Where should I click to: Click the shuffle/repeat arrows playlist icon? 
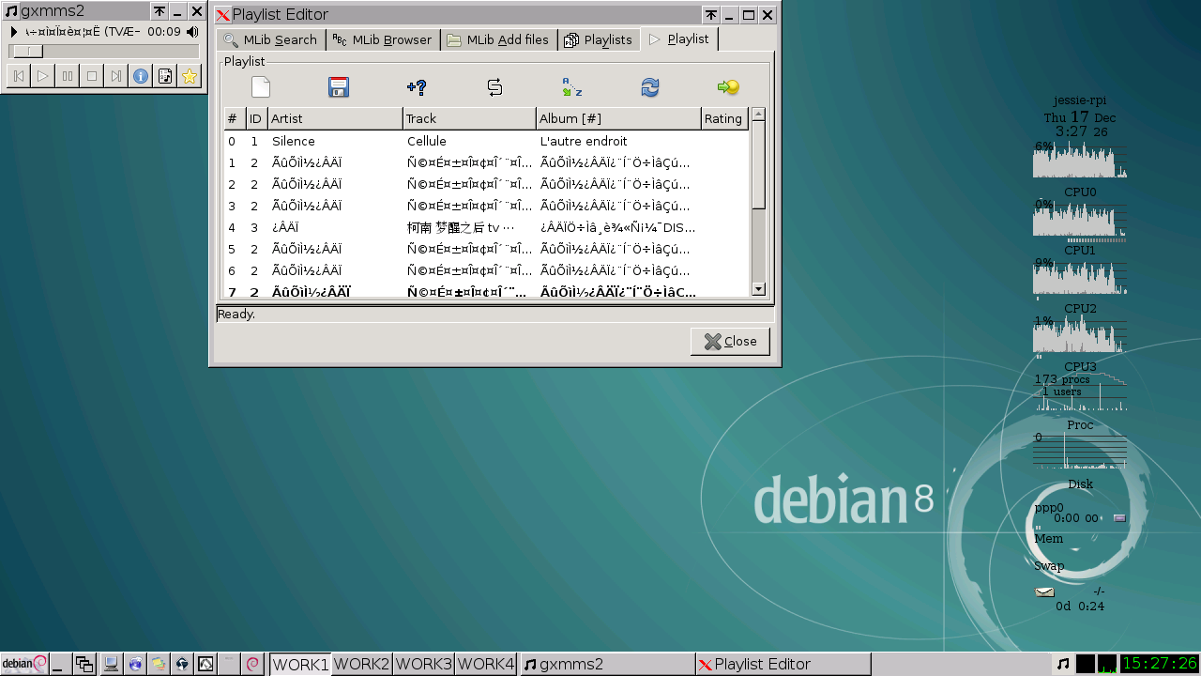tap(494, 87)
